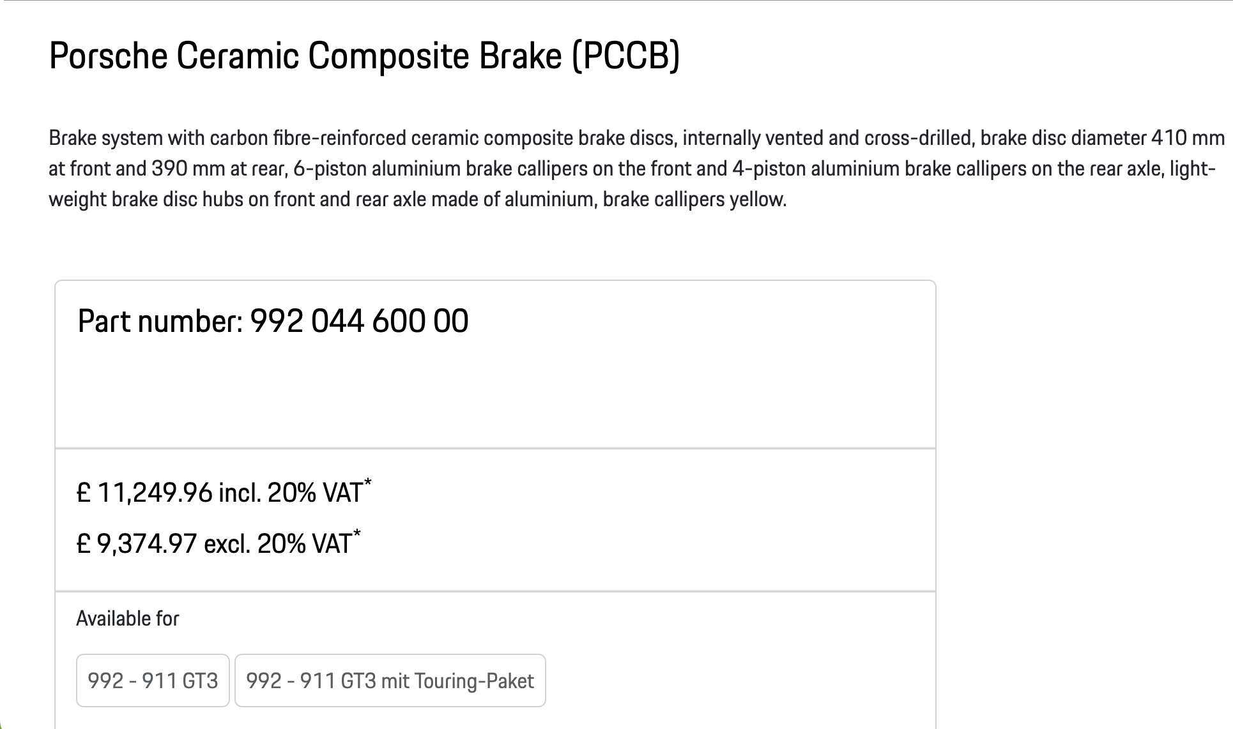Click the £ 11,249.96 incl. VAT price
The width and height of the screenshot is (1233, 729).
click(x=219, y=493)
